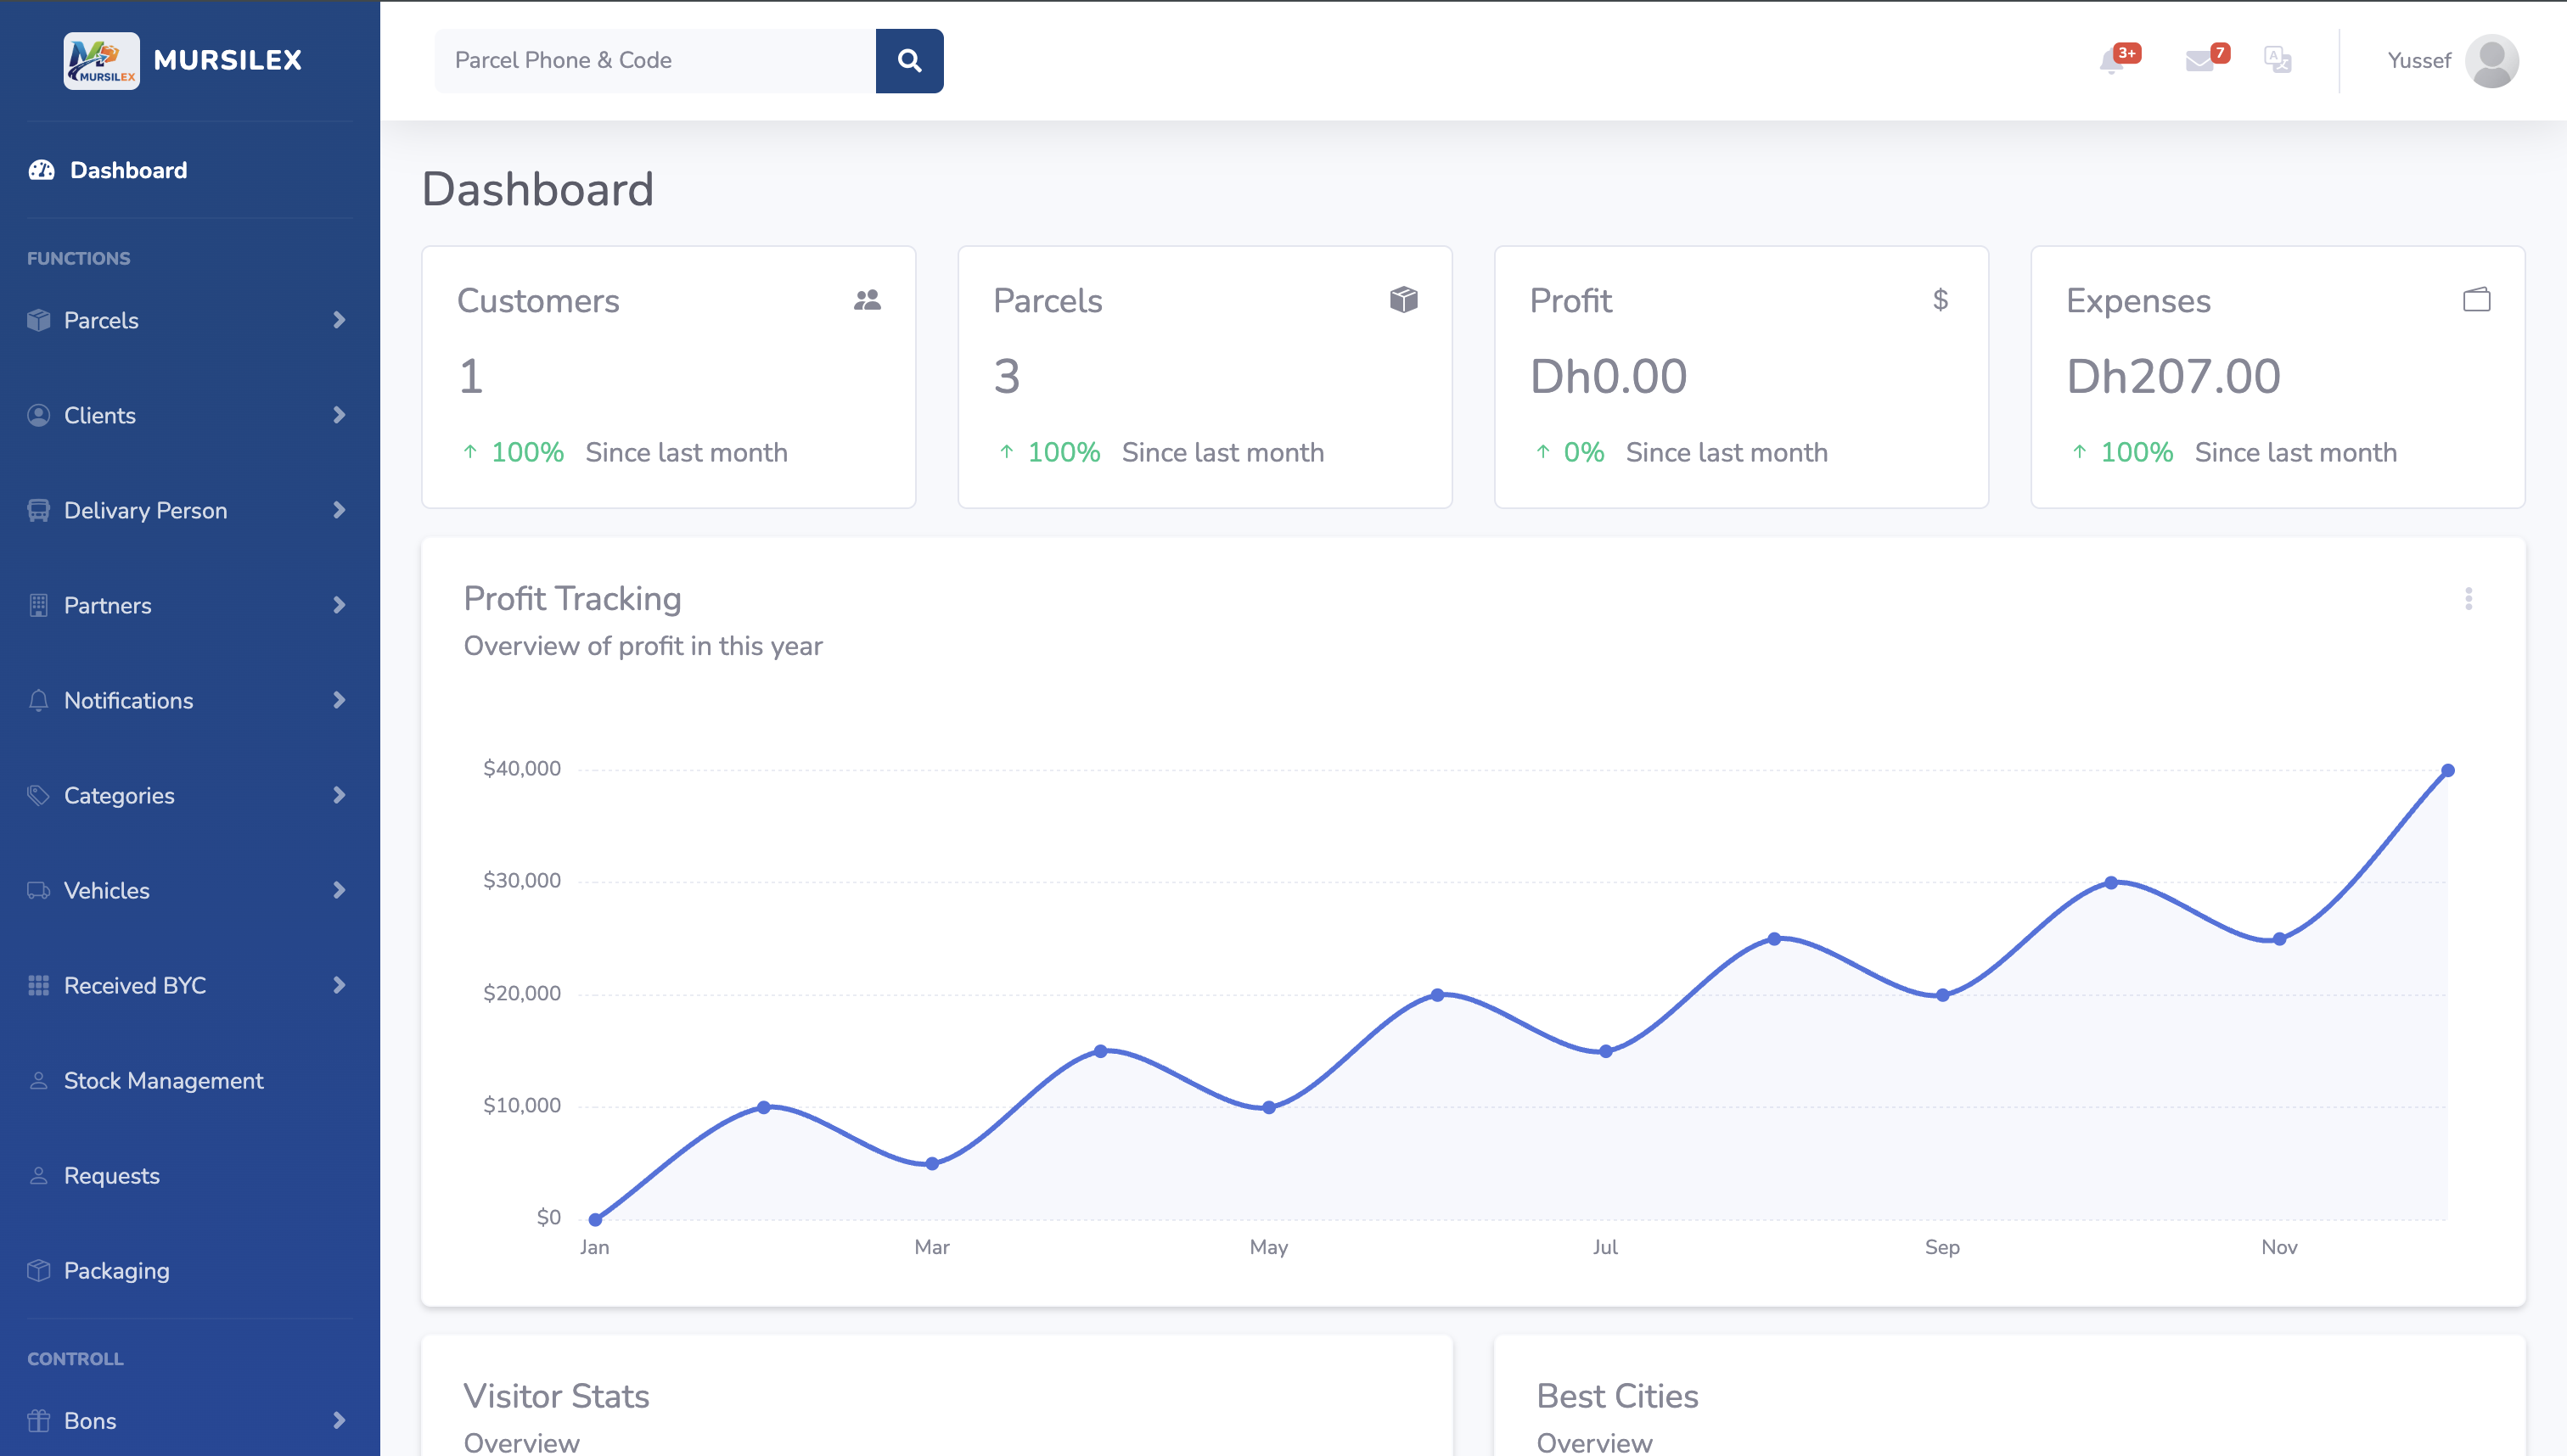Open Parcels menu label

pyautogui.click(x=101, y=320)
